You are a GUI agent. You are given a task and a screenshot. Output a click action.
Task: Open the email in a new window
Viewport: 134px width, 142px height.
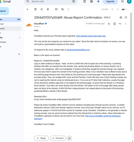coord(126,17)
